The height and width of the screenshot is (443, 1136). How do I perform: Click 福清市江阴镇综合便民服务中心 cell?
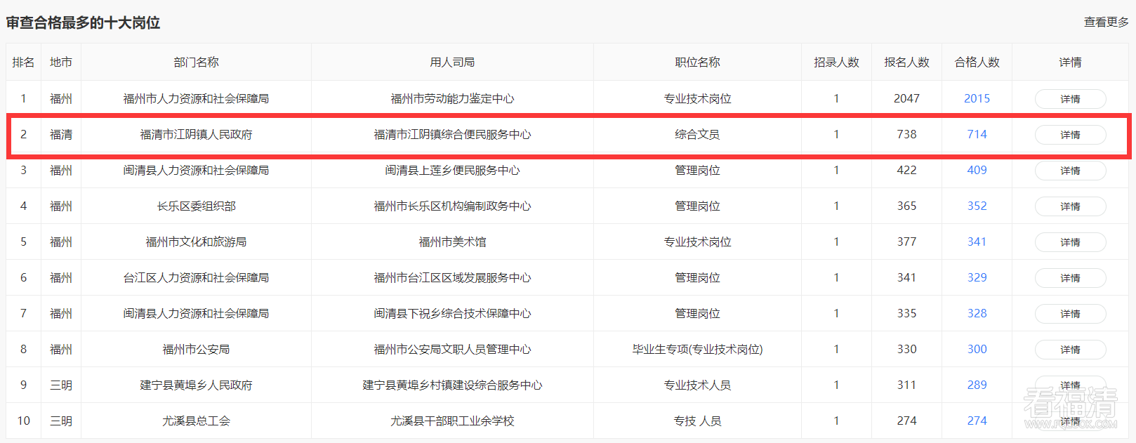pos(452,134)
